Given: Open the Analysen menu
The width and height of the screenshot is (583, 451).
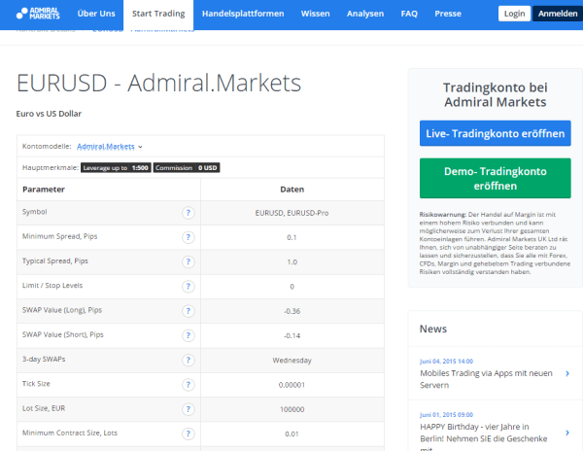Looking at the screenshot, I should [365, 14].
